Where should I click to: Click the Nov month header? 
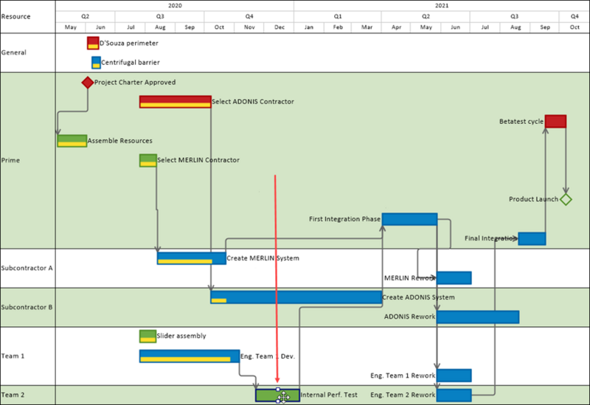(x=249, y=27)
